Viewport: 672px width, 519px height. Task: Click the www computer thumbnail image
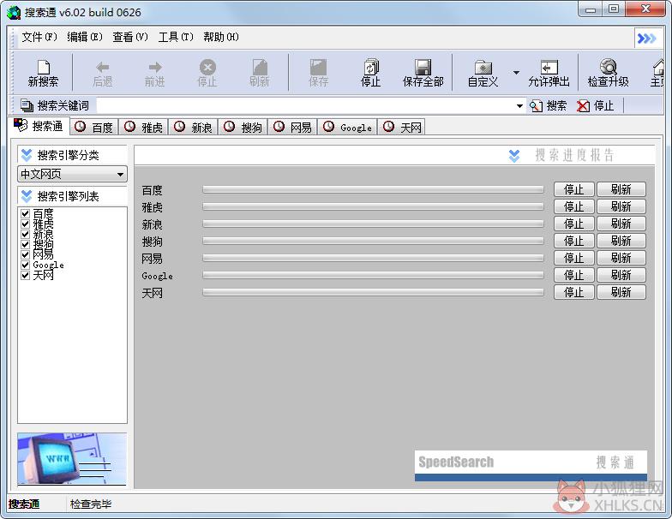(x=72, y=459)
